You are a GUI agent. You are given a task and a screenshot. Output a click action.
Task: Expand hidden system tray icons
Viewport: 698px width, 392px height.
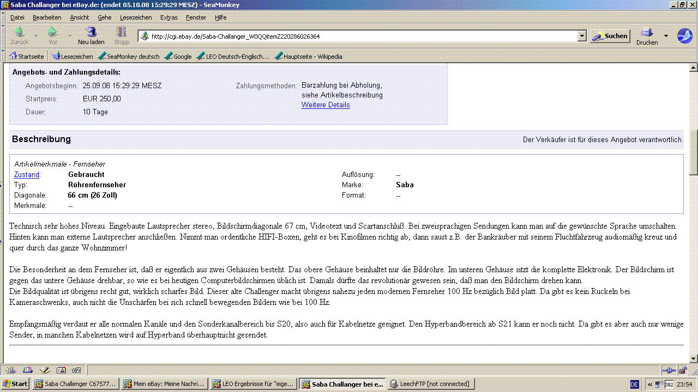pos(649,384)
